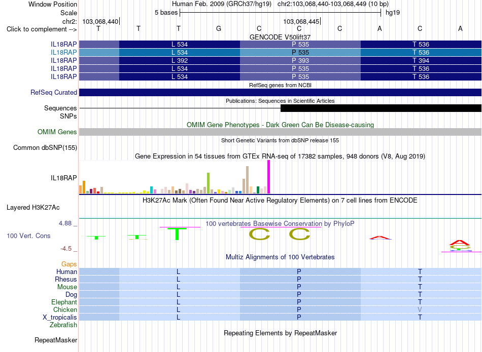Click the RepeatMasker track label

point(56,340)
